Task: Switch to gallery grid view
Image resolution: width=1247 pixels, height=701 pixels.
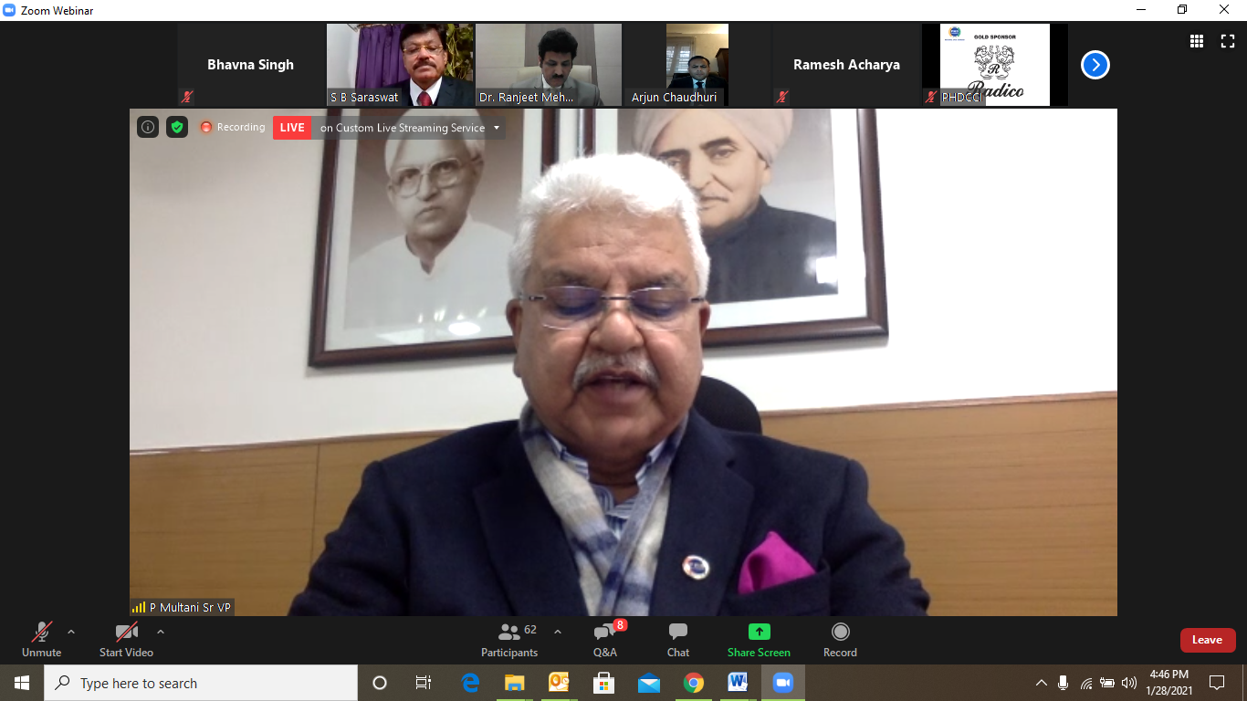Action: (x=1196, y=41)
